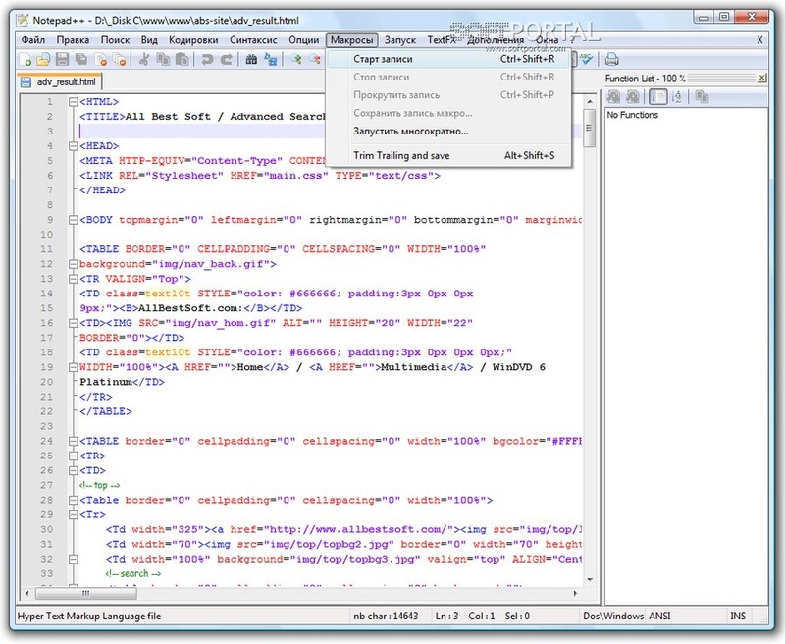Click the Zoom Out magnifier icon
The height and width of the screenshot is (644, 785).
[x=315, y=60]
